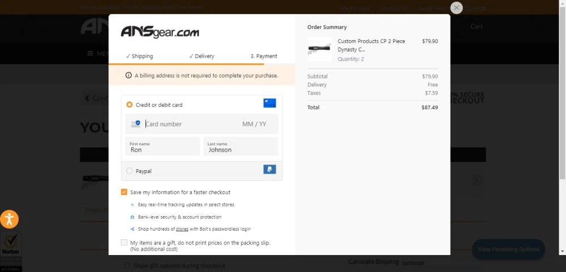Screen dimensions: 566x272
Task: Edit the First name field Ron
Action: click(162, 146)
